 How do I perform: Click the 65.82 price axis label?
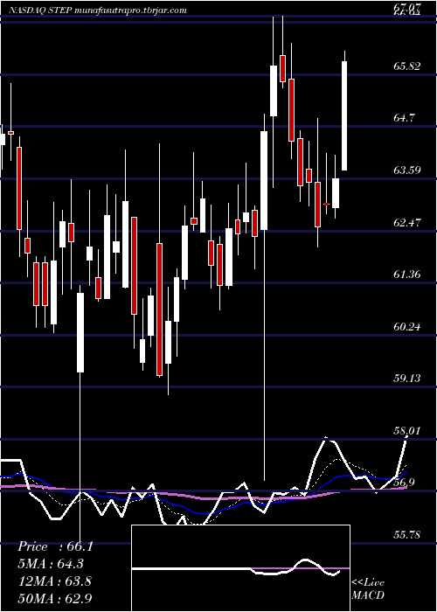tap(407, 66)
